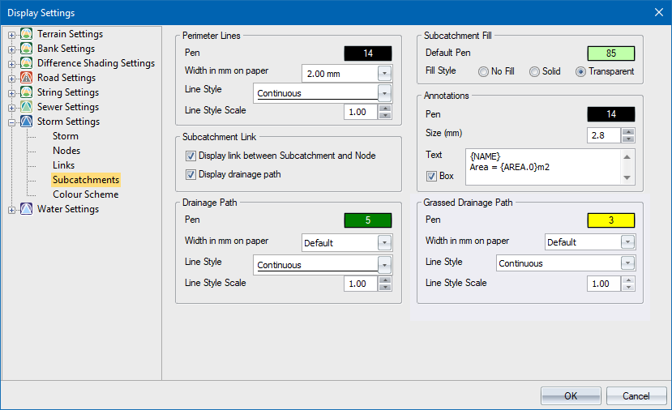Click the Difference Shading Settings icon

(x=27, y=63)
